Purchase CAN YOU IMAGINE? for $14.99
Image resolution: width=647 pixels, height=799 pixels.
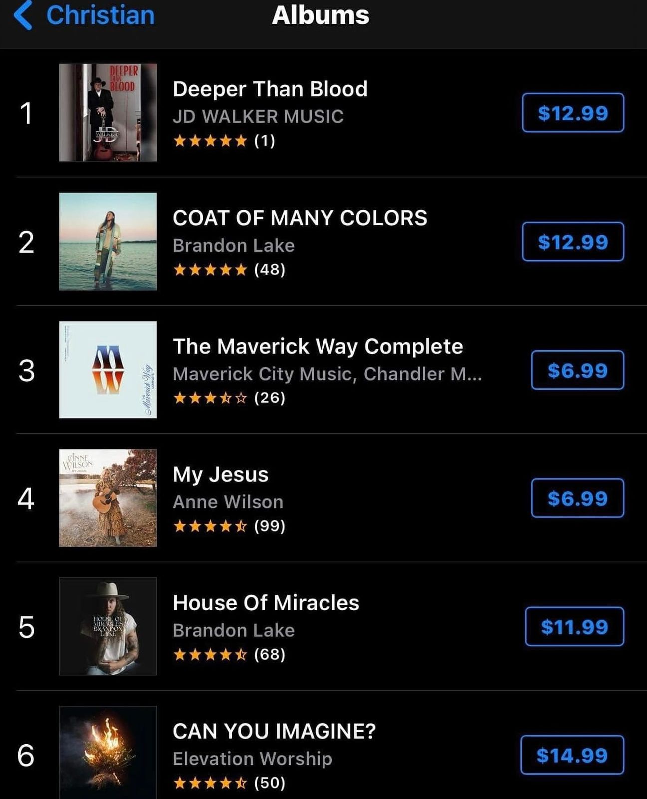coord(572,755)
